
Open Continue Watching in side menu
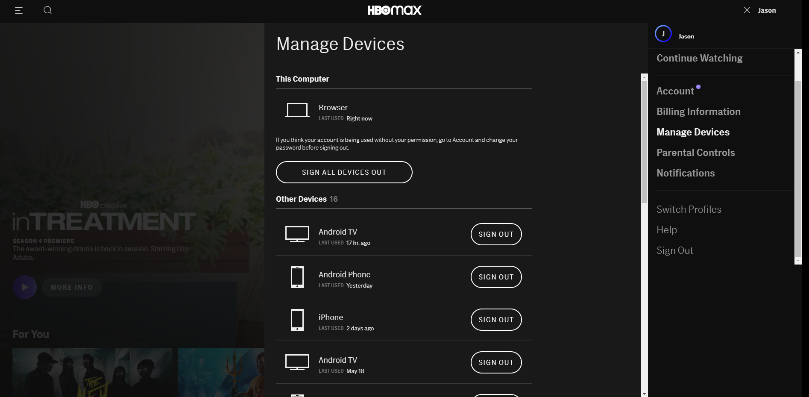coord(700,58)
